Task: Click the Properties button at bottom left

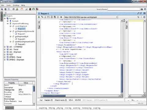Action: pyautogui.click(x=9, y=108)
